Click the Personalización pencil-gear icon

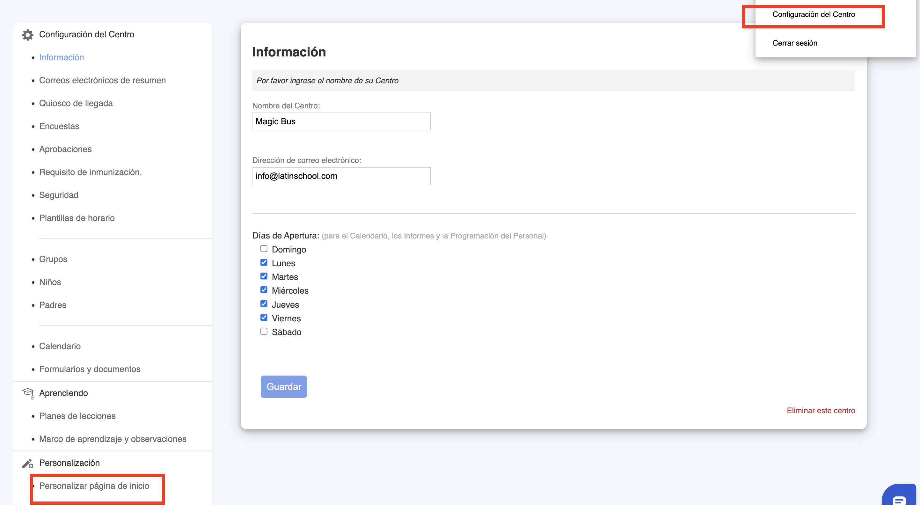click(27, 463)
